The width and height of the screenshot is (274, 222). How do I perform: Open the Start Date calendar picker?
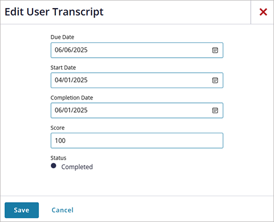tap(215, 80)
